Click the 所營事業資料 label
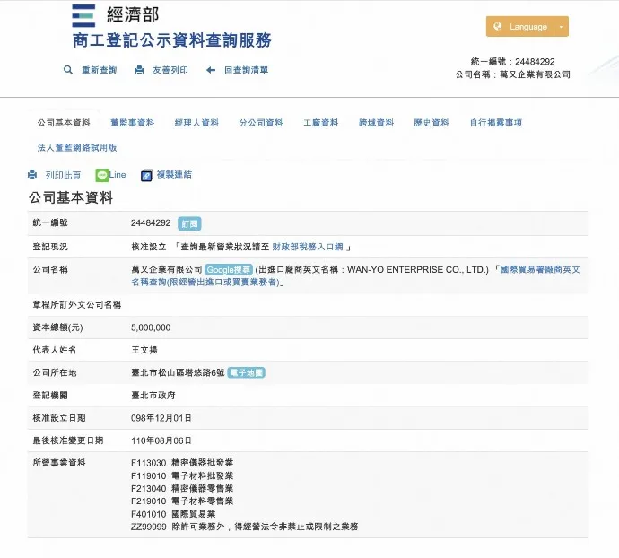This screenshot has height=558, width=619. [x=59, y=463]
